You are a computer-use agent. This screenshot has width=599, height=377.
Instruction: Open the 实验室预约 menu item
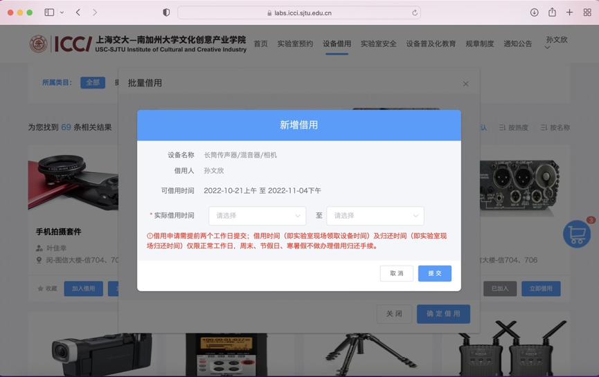click(x=295, y=44)
